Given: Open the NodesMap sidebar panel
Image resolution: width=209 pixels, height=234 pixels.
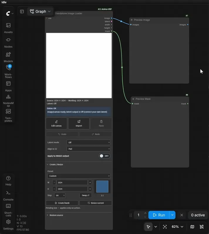Looking at the screenshot, I should (x=8, y=101).
